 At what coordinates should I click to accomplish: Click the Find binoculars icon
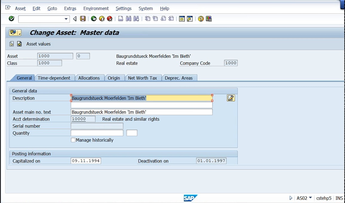[x=128, y=19]
